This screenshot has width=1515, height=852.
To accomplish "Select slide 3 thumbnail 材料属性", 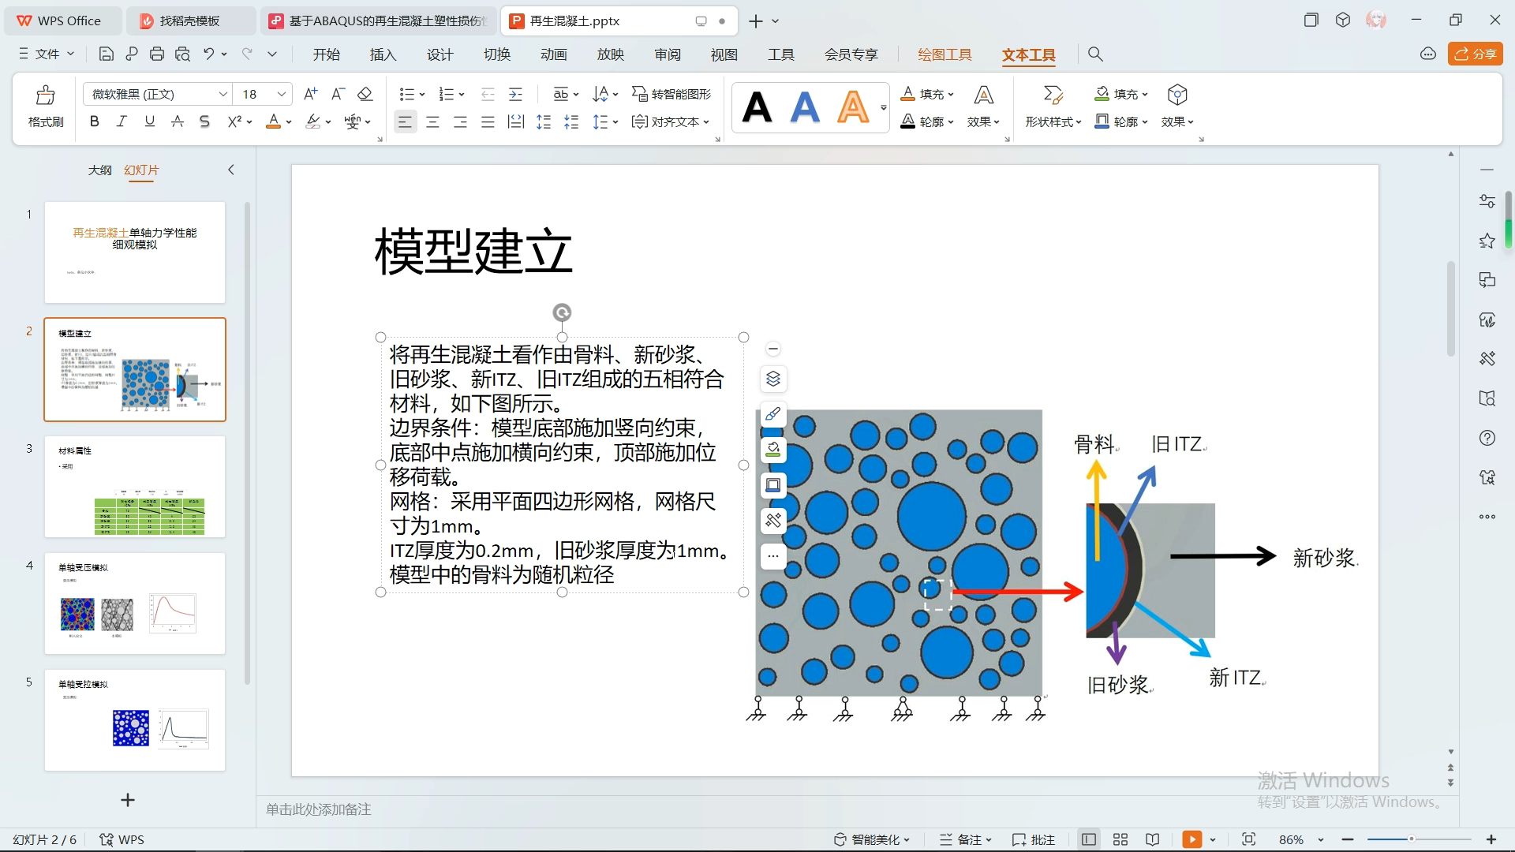I will [135, 487].
